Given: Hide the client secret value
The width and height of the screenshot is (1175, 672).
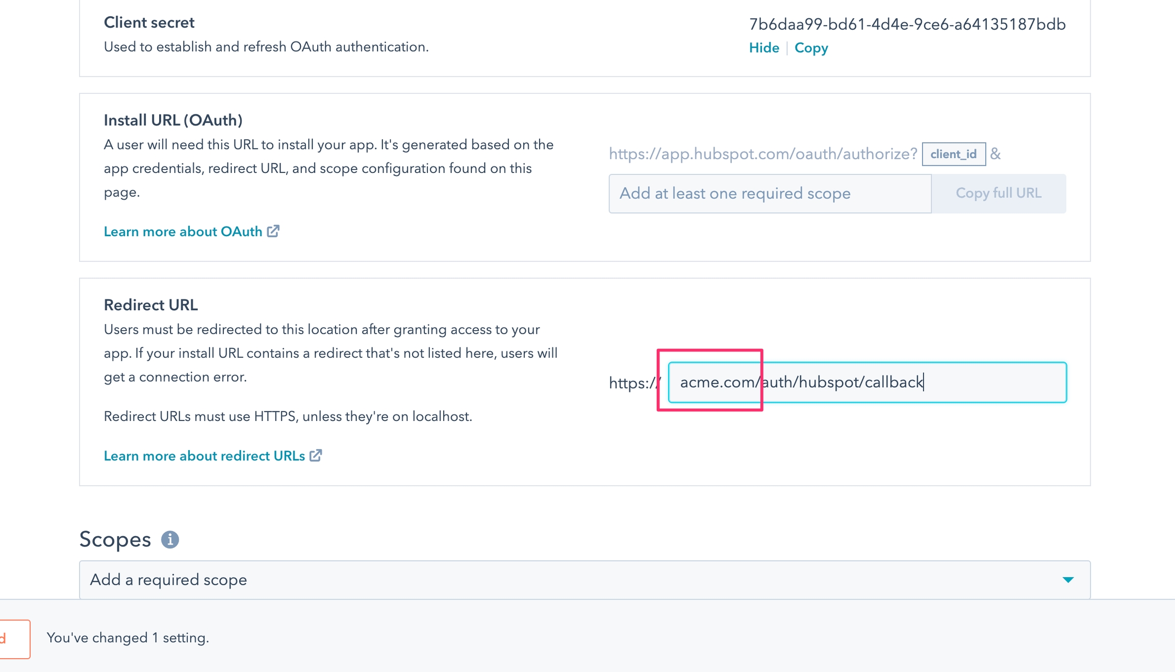Looking at the screenshot, I should [763, 48].
